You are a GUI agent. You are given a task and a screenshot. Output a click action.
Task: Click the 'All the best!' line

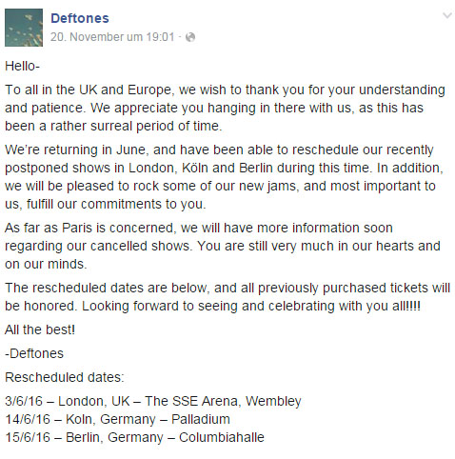click(40, 329)
